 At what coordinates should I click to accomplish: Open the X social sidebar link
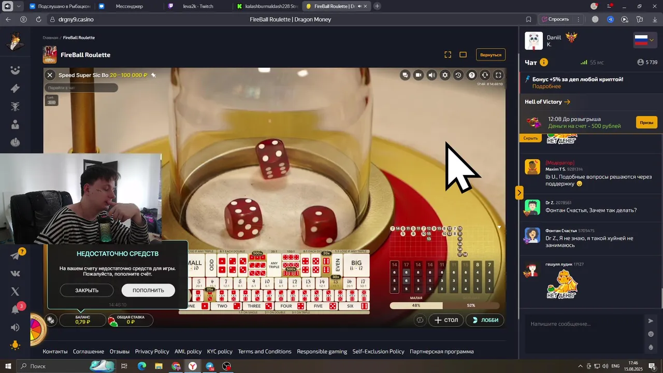pos(15,292)
